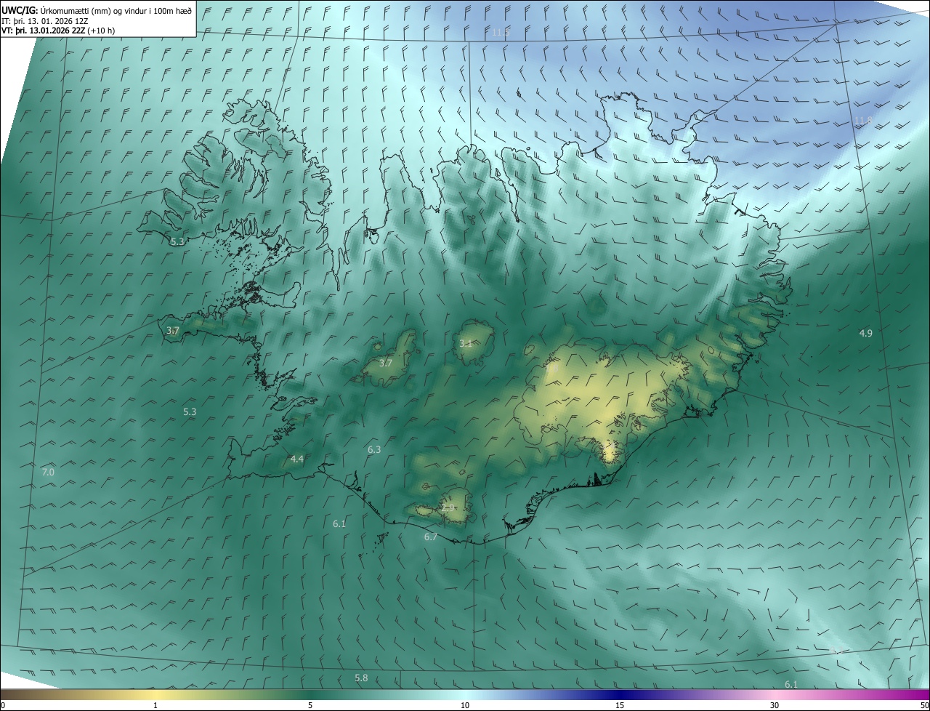Click the "6.7" value label at the coast
Image resolution: width=930 pixels, height=711 pixels.
(431, 537)
